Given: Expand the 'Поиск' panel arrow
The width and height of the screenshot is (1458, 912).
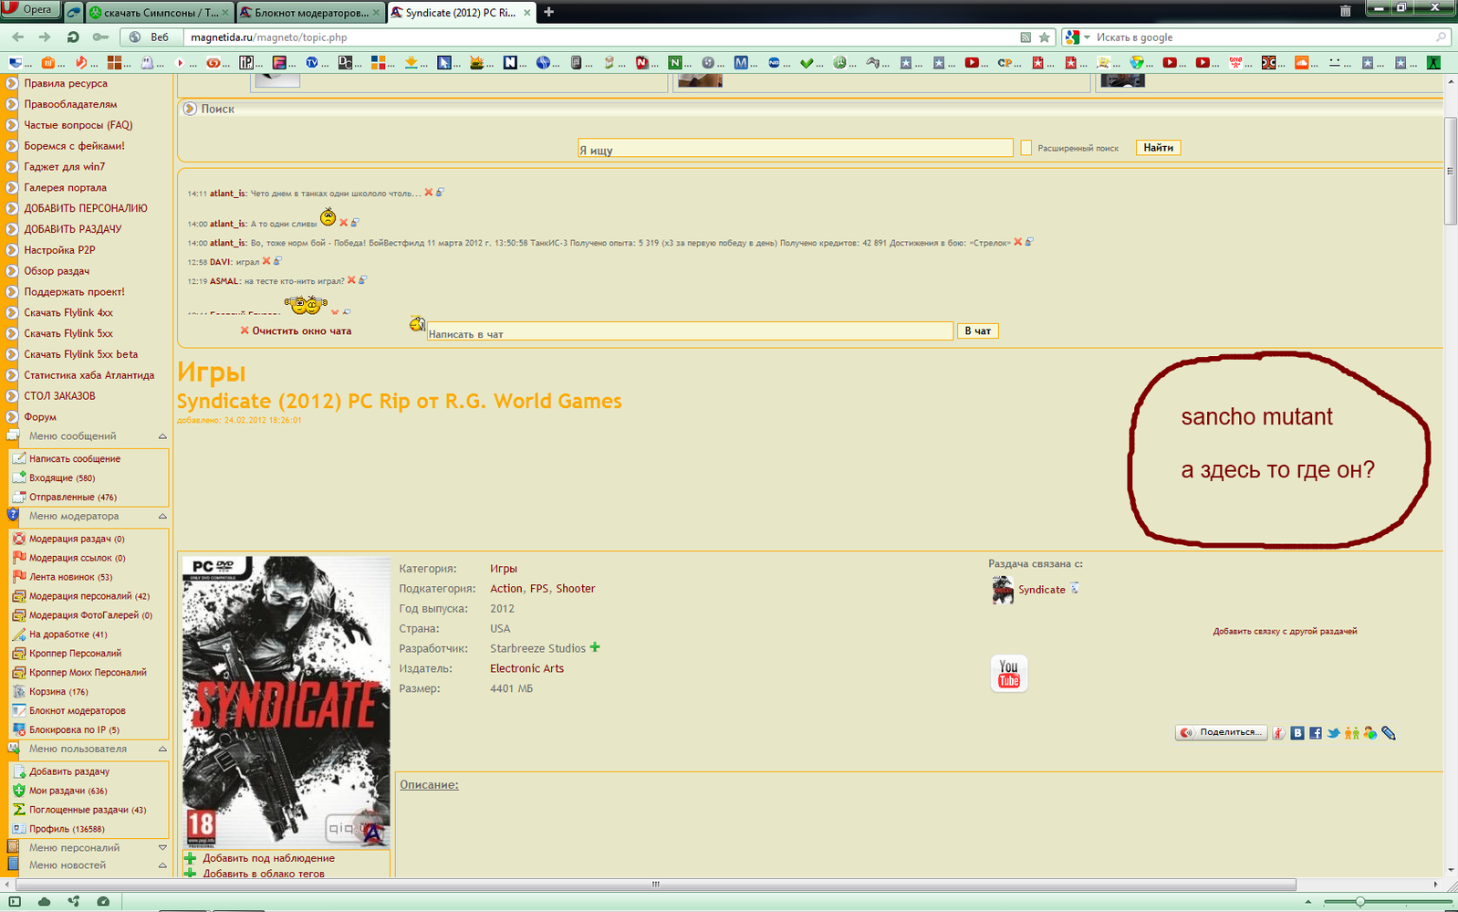Looking at the screenshot, I should click(x=190, y=109).
